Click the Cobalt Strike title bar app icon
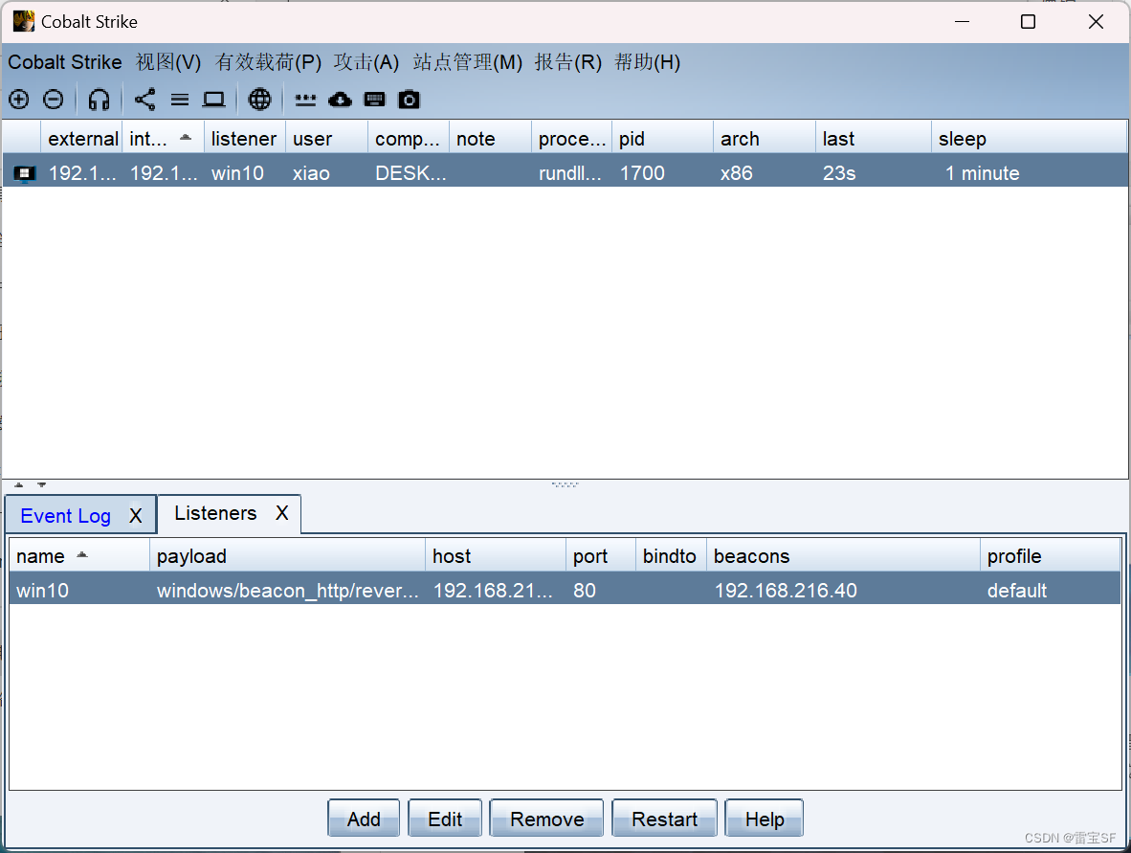This screenshot has height=853, width=1131. (x=24, y=21)
